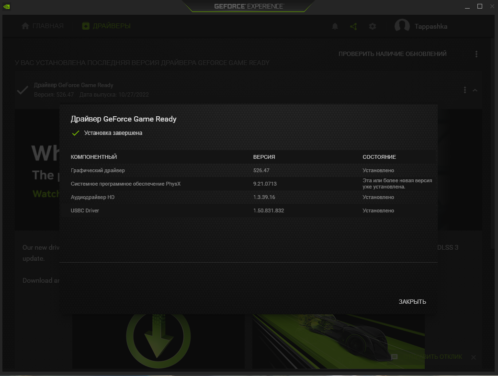Click the share icon in header
The height and width of the screenshot is (376, 498).
pyautogui.click(x=353, y=26)
